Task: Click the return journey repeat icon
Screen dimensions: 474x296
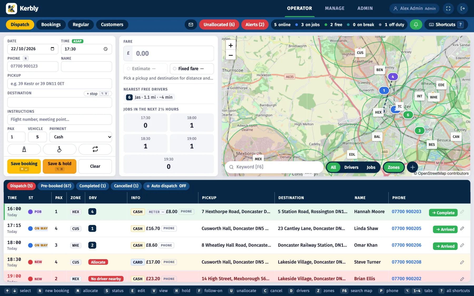Action: (x=95, y=149)
